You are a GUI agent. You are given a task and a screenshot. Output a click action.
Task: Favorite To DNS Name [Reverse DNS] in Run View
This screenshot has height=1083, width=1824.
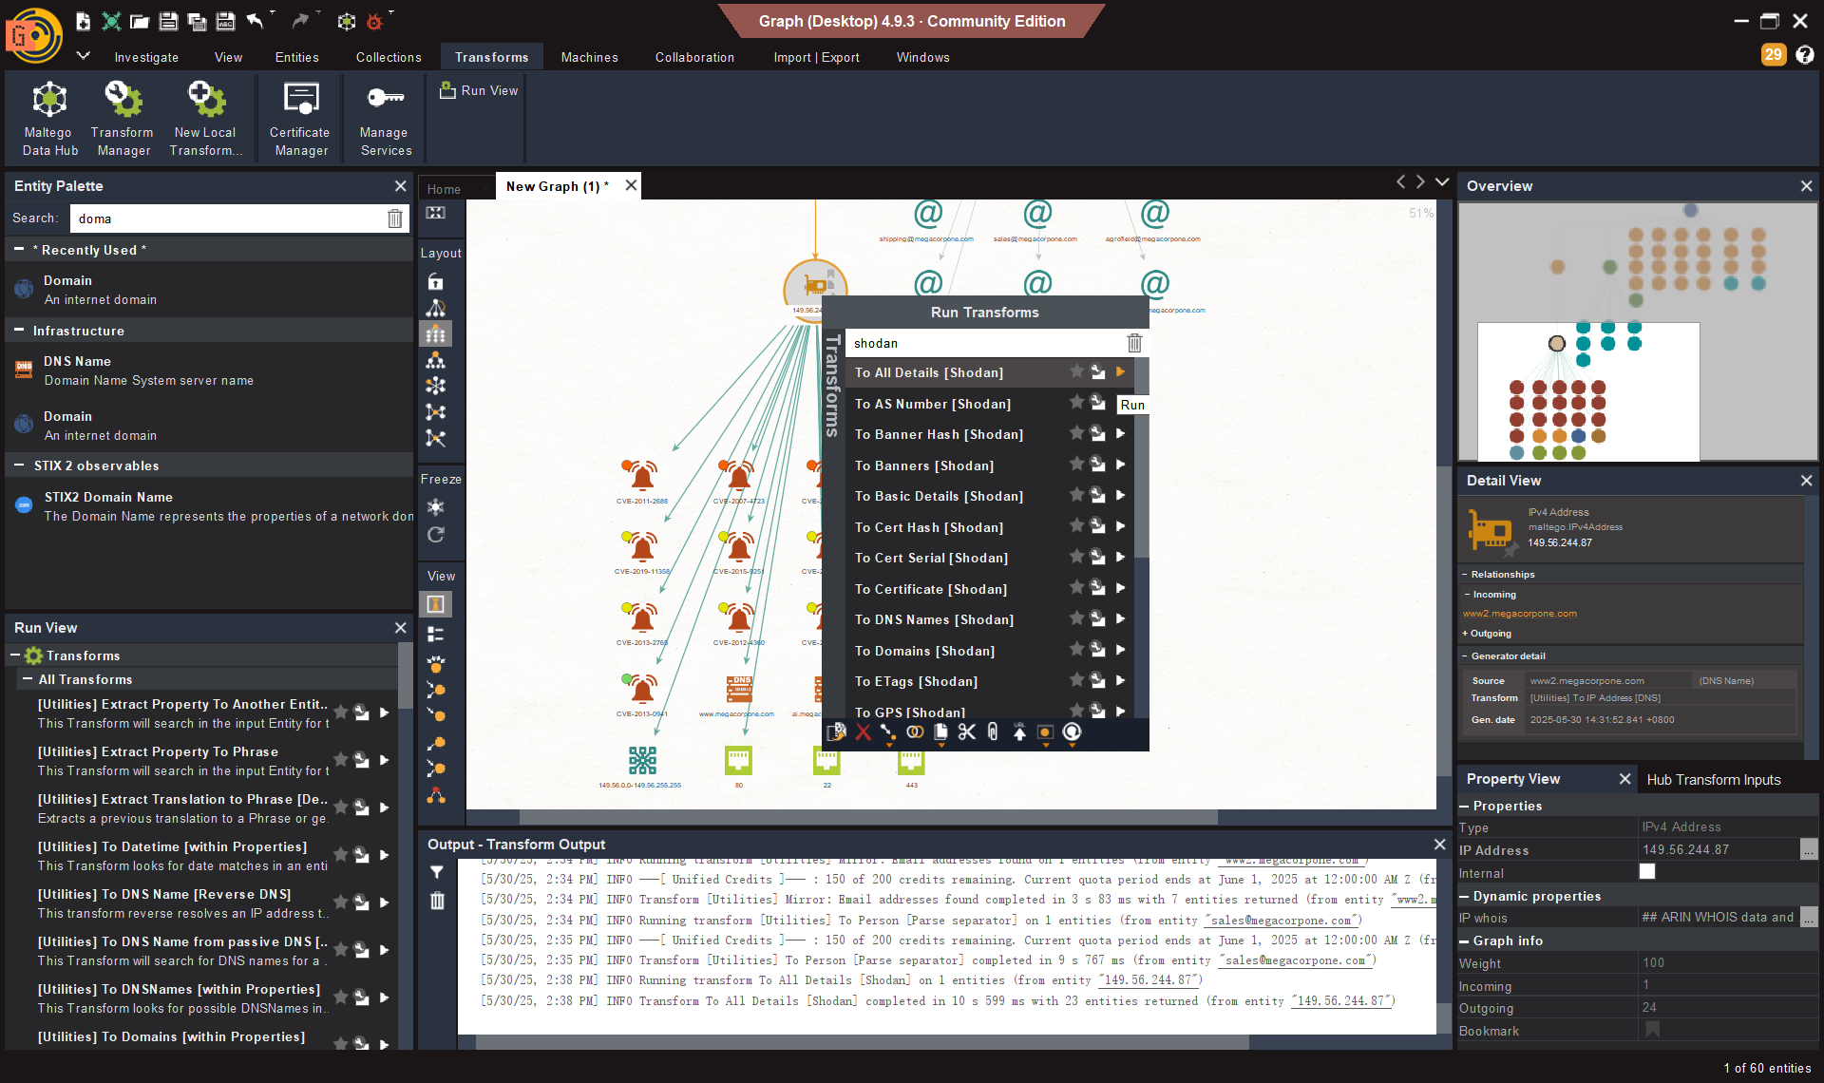pyautogui.click(x=340, y=902)
